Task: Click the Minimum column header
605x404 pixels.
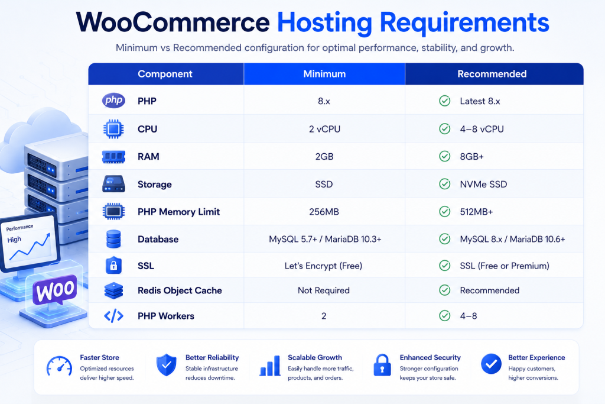Action: pyautogui.click(x=324, y=74)
